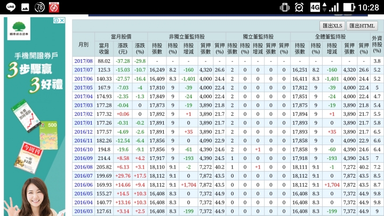Click the -29.8 percent change cell
The width and height of the screenshot is (384, 216).
point(140,61)
